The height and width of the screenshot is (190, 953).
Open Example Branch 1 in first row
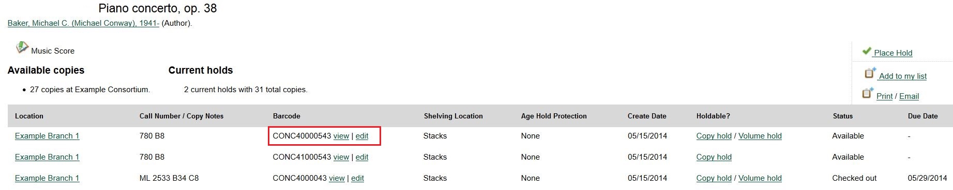pos(47,136)
